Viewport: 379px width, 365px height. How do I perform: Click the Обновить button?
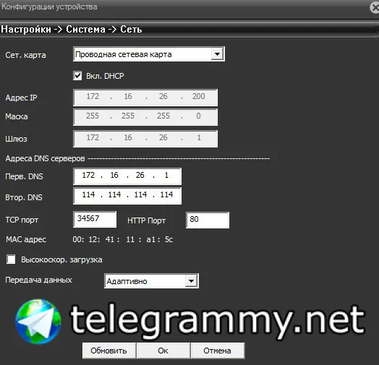108,351
